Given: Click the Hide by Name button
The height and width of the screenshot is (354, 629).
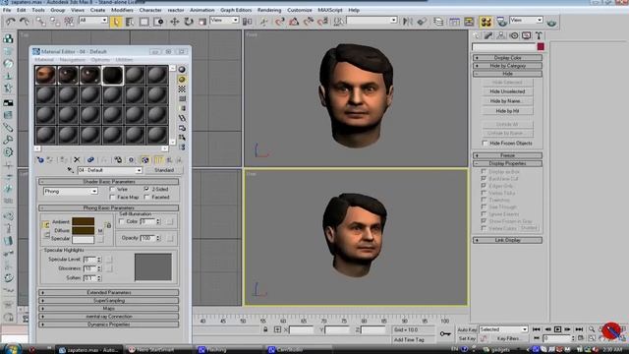Looking at the screenshot, I should (x=507, y=101).
